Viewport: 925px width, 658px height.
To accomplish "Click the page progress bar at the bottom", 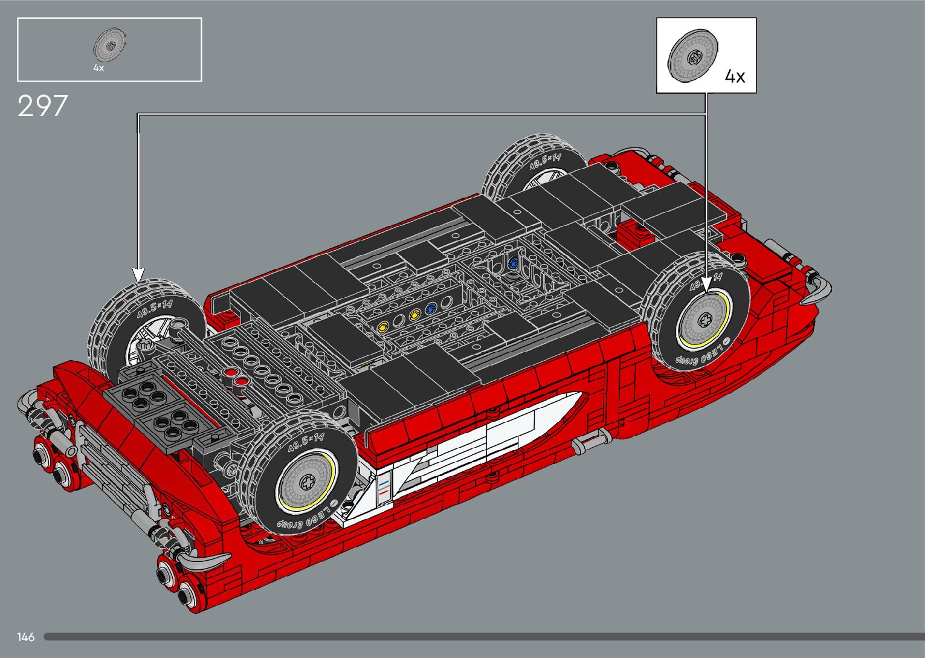I will [483, 636].
